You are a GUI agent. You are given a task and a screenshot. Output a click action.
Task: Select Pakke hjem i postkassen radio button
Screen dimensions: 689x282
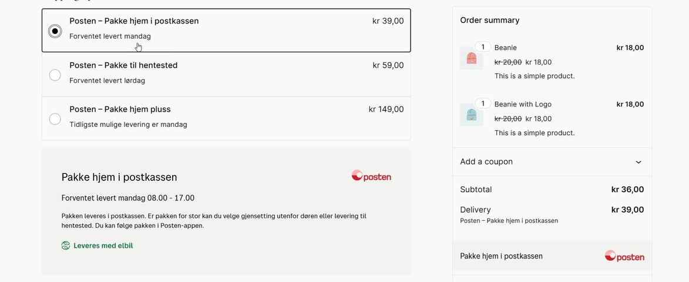pyautogui.click(x=55, y=31)
